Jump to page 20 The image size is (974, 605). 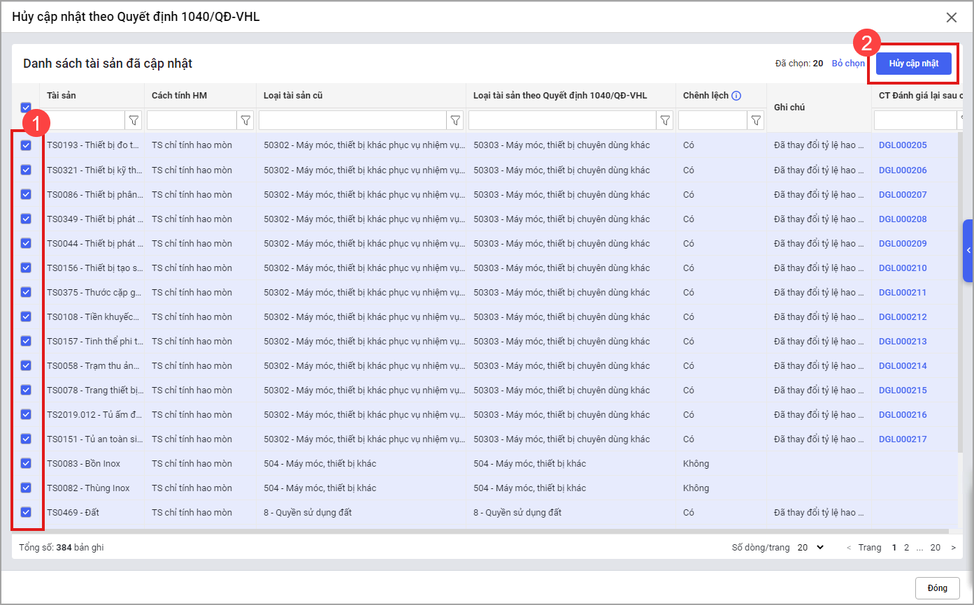tap(935, 548)
